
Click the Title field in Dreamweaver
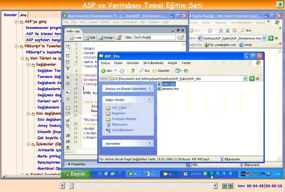pyautogui.click(x=154, y=37)
